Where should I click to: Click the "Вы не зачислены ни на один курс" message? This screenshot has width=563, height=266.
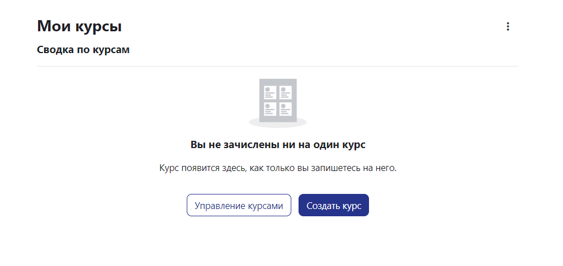[278, 145]
